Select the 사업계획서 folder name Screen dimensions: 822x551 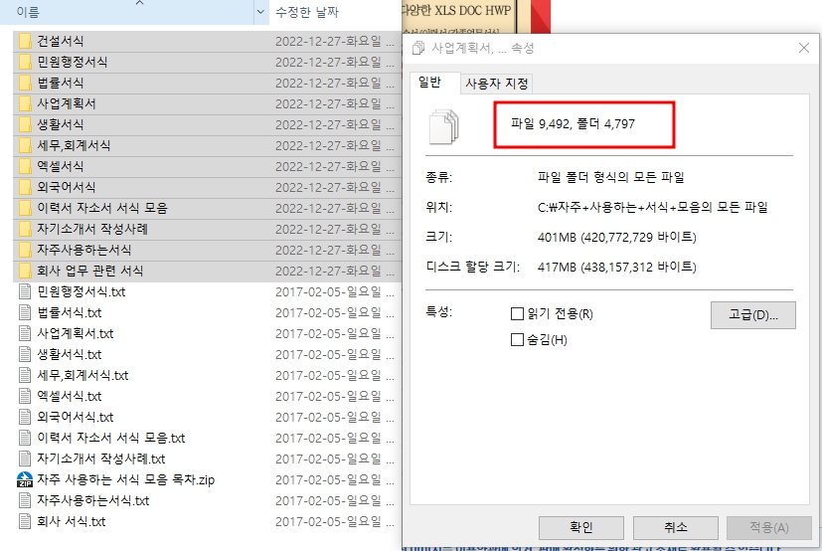click(x=67, y=103)
